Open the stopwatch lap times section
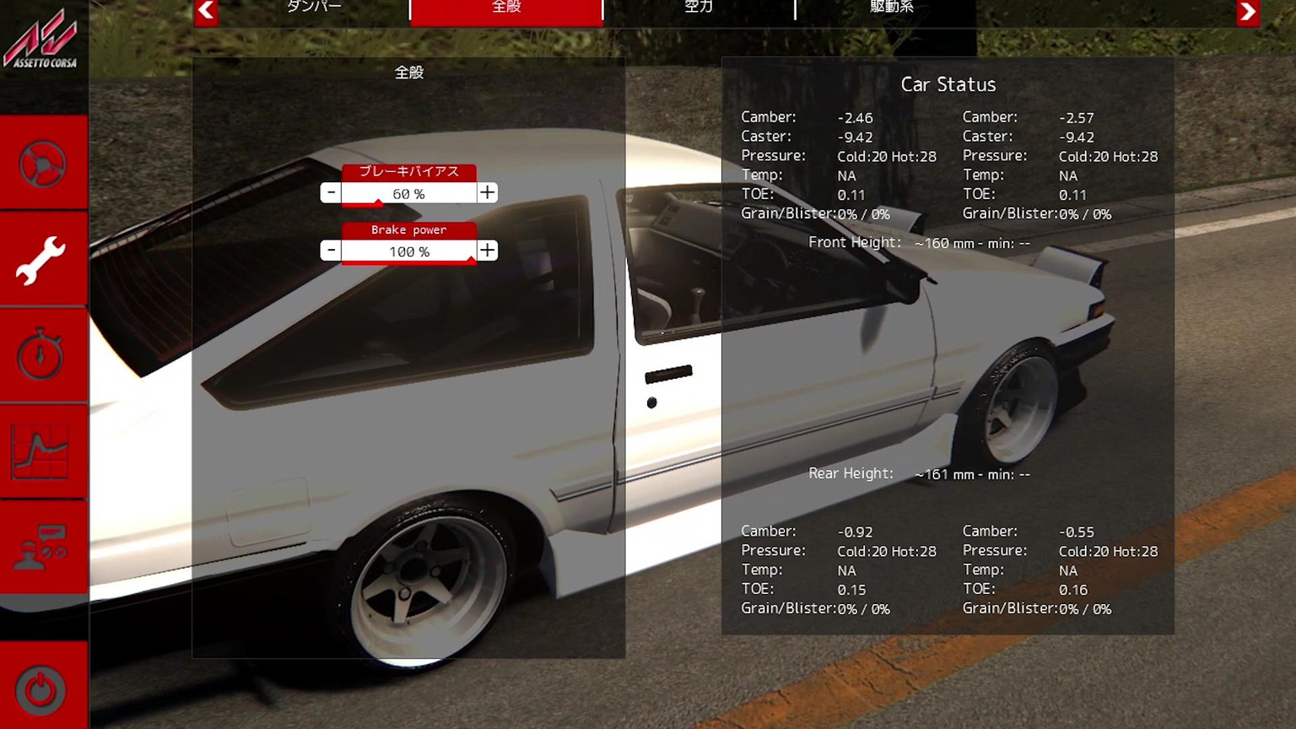Viewport: 1296px width, 729px height. click(x=42, y=356)
